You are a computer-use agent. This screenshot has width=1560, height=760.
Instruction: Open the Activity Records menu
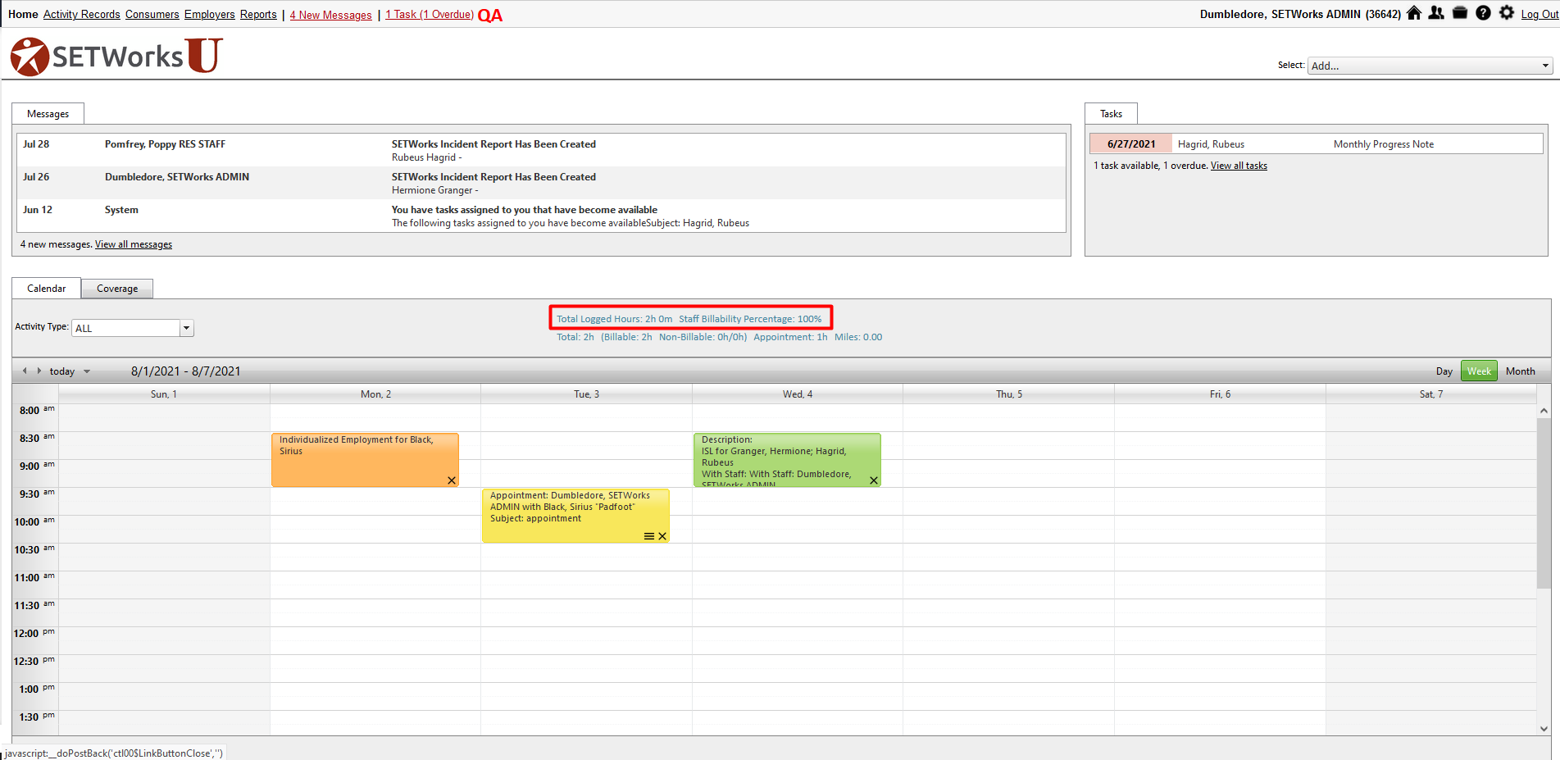pyautogui.click(x=82, y=14)
